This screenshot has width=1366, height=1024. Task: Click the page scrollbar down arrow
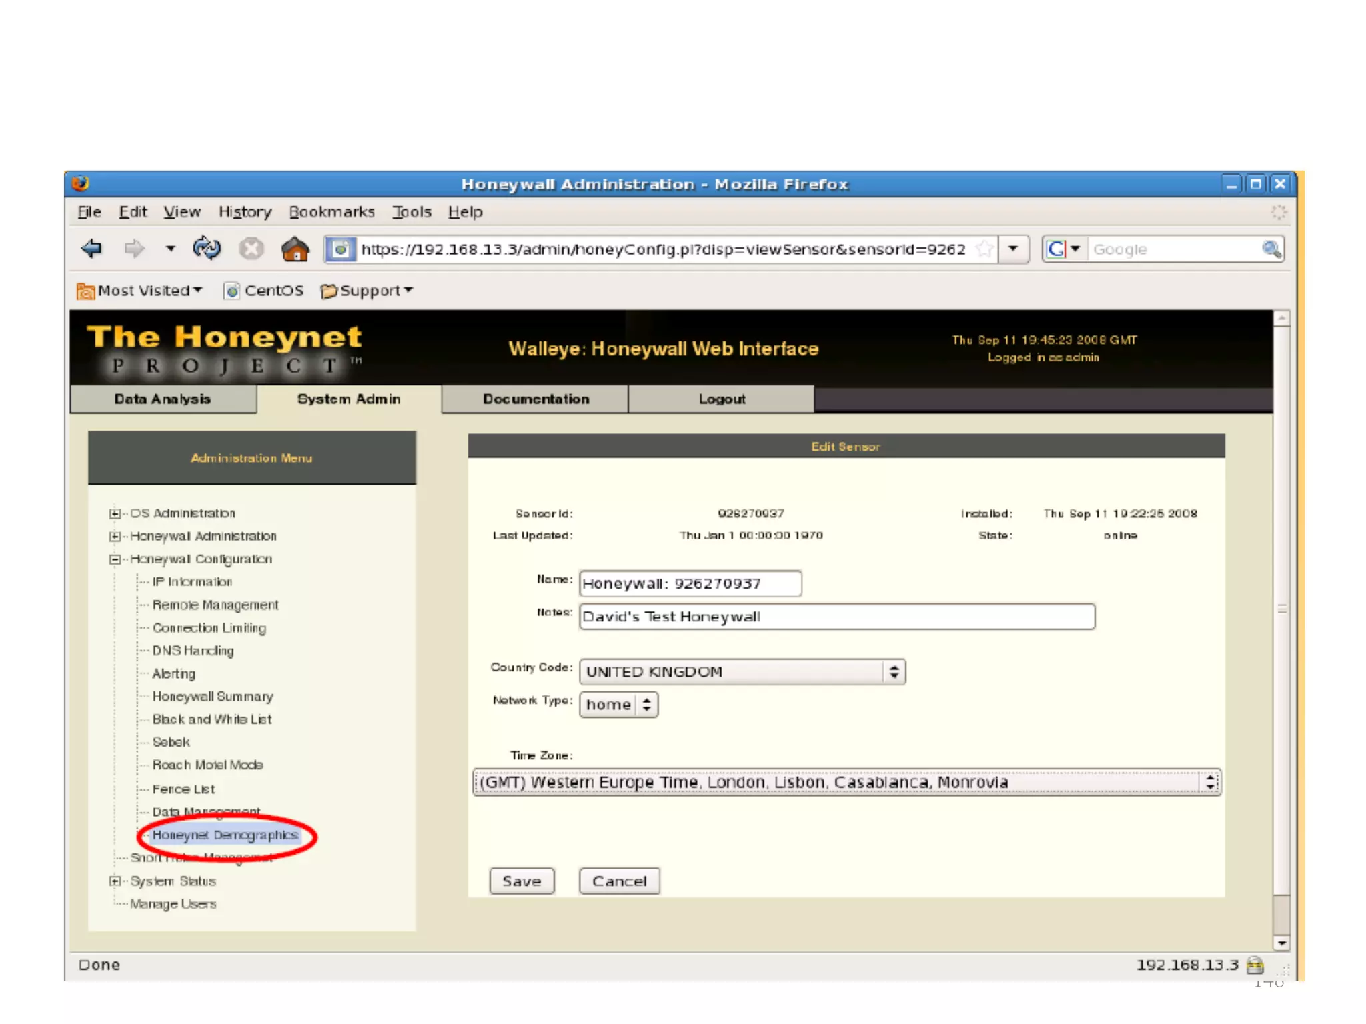[1281, 943]
